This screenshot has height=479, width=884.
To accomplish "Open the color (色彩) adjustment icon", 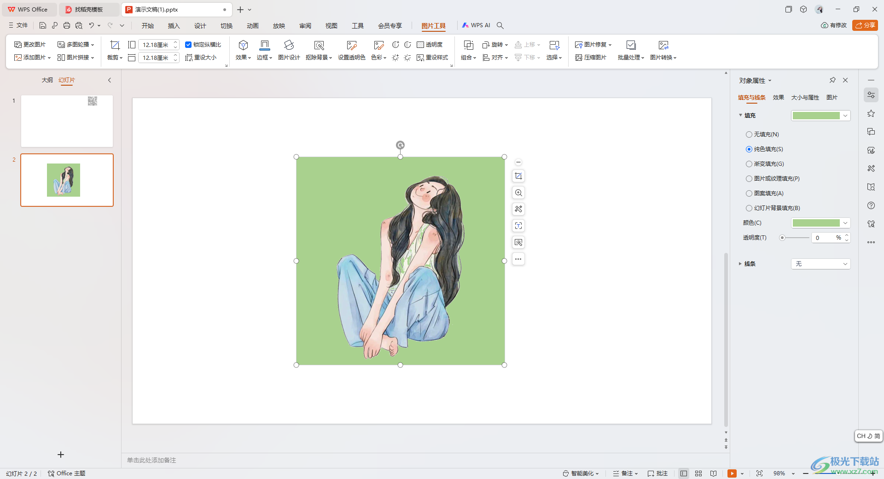I will (378, 45).
